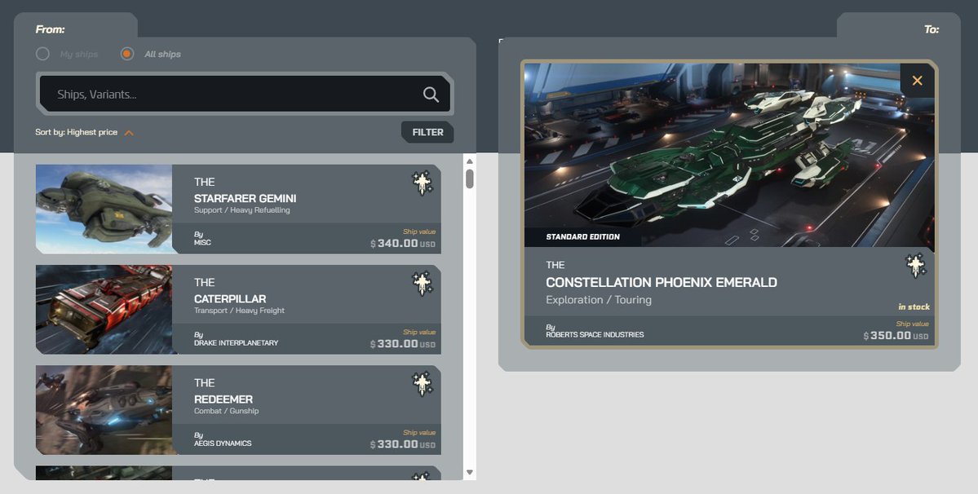Select the From: tab

[x=50, y=29]
